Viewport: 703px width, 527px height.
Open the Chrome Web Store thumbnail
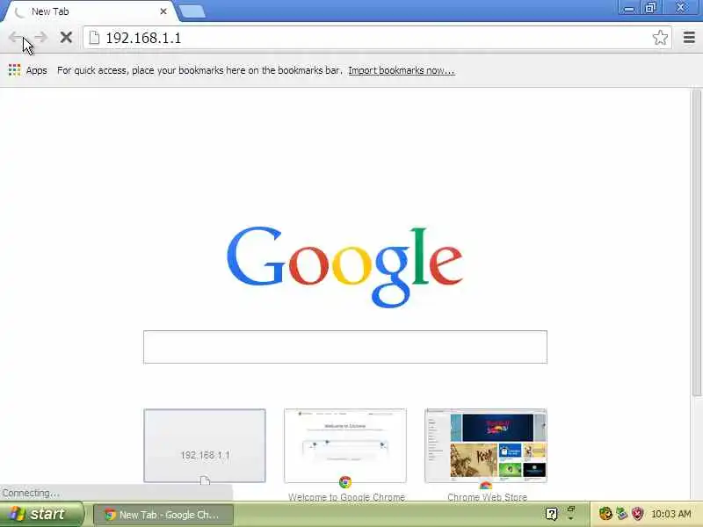click(x=486, y=445)
